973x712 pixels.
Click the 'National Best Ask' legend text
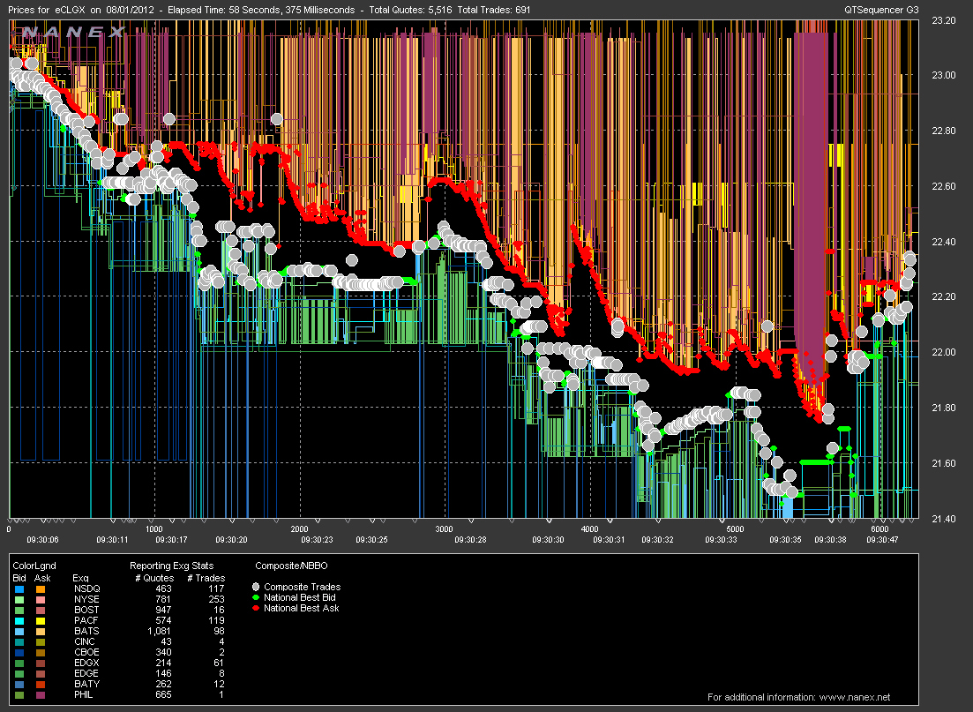(x=302, y=608)
